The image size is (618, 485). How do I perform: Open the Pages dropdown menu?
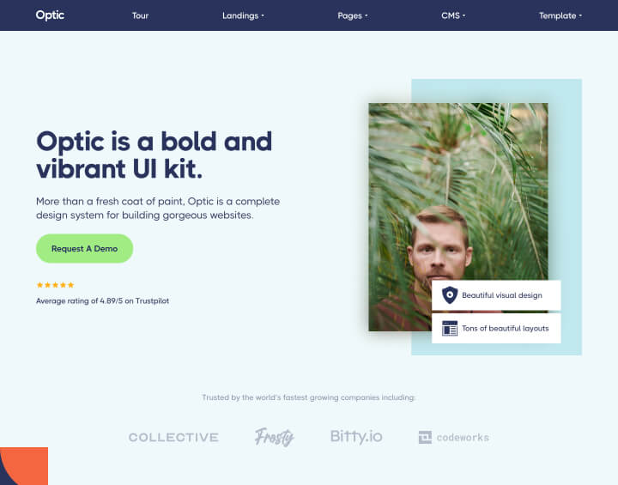[x=353, y=15]
